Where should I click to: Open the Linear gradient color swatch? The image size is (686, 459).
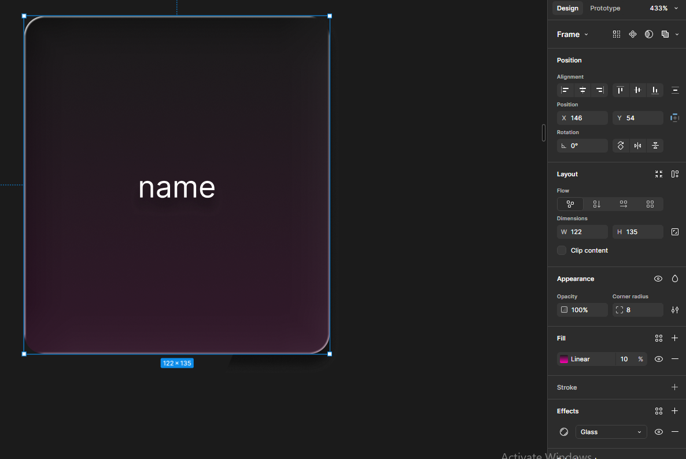point(564,360)
